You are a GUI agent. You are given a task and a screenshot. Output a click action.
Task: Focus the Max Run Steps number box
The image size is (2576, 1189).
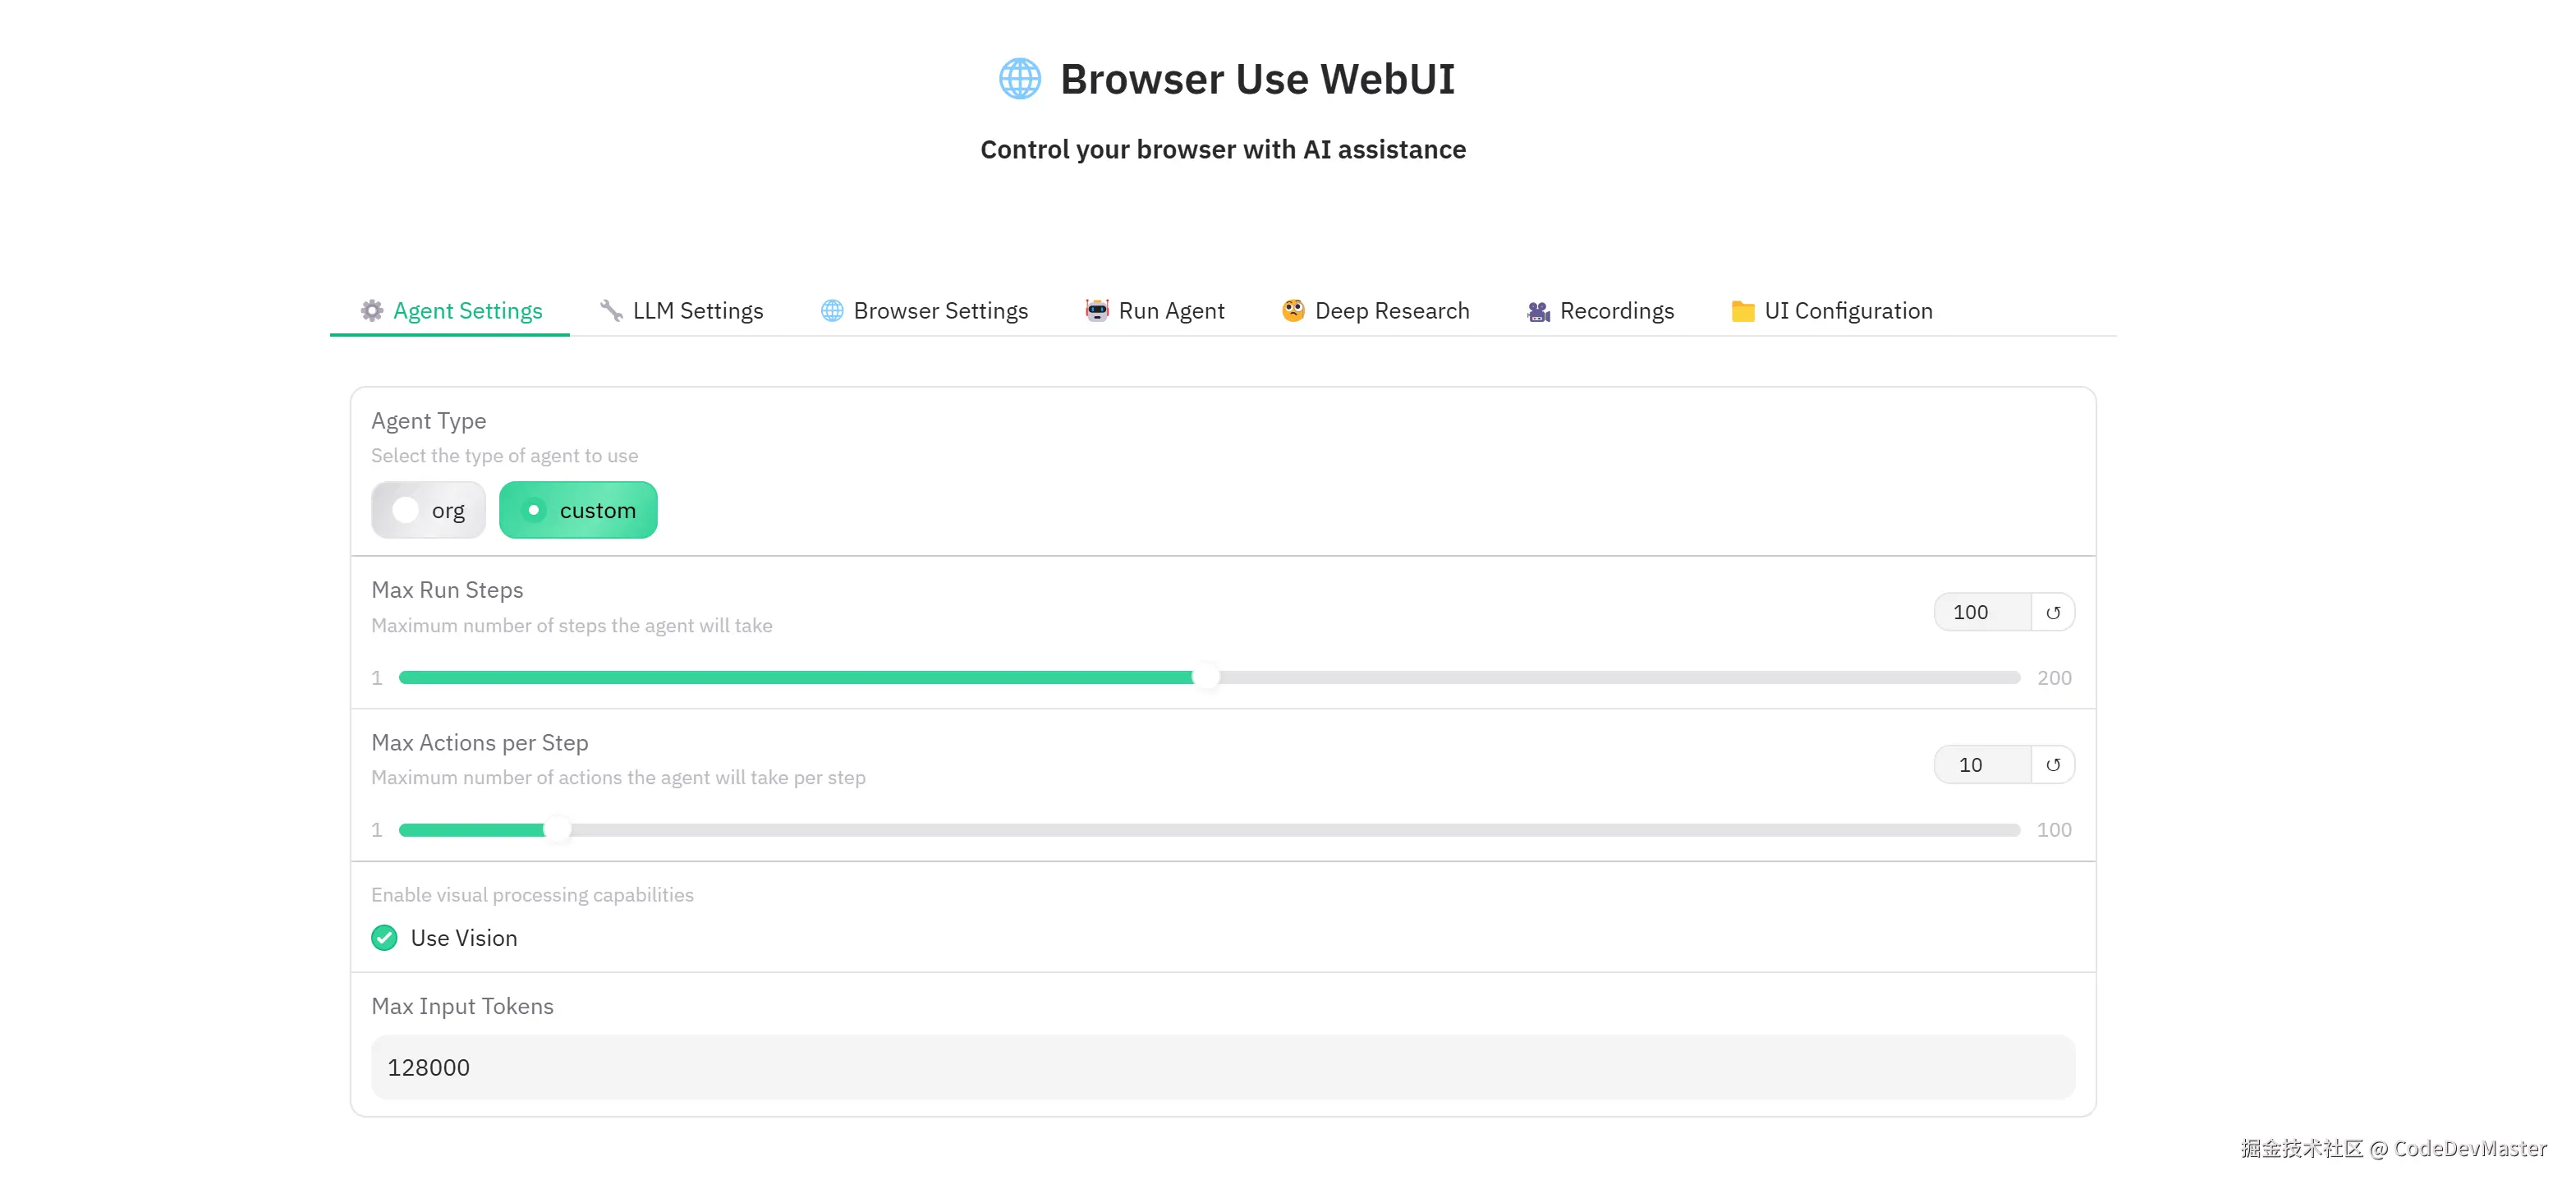tap(1981, 613)
